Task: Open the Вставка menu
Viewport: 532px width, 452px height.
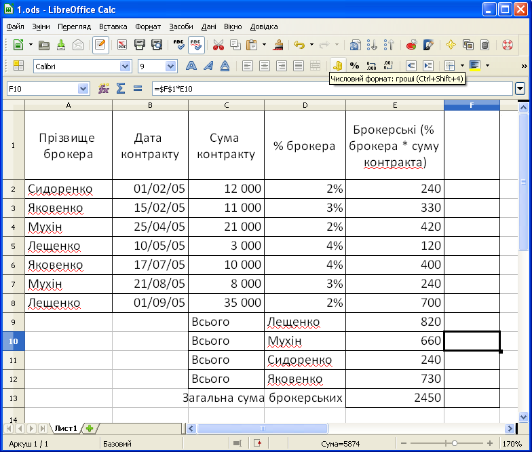Action: [x=113, y=26]
